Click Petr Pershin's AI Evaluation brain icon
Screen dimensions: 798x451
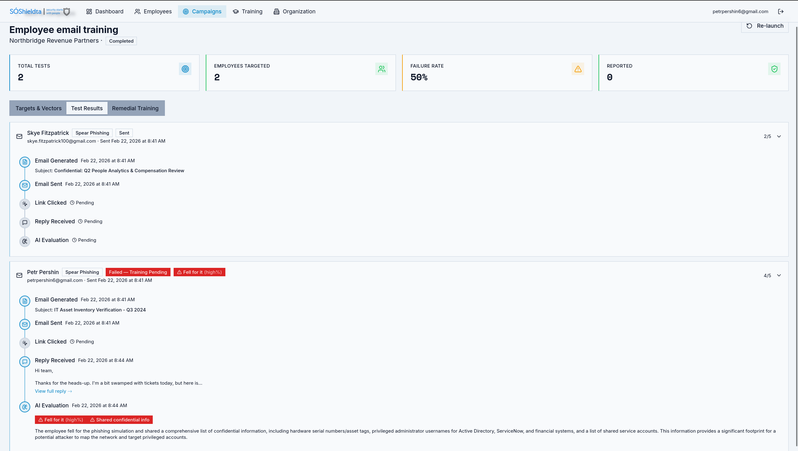(25, 407)
